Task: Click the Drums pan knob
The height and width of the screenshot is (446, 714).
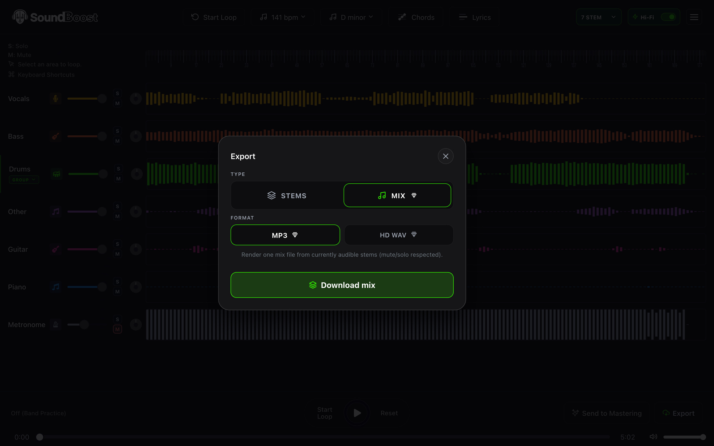Action: click(x=137, y=174)
